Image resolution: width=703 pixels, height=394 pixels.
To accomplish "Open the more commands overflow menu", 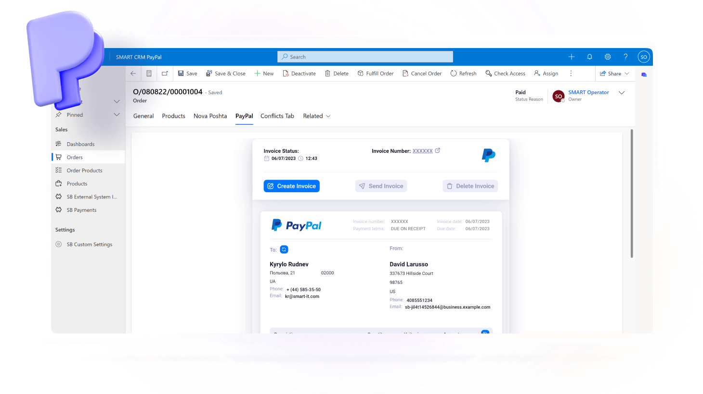I will 571,74.
